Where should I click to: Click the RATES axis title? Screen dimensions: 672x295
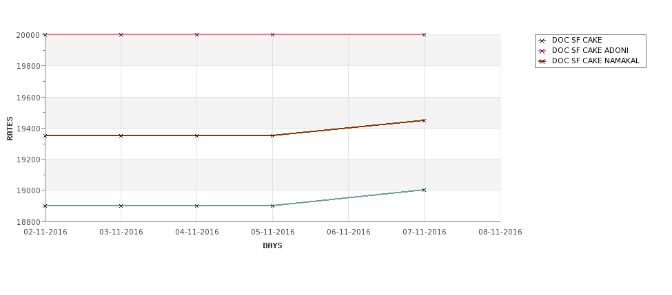(10, 129)
